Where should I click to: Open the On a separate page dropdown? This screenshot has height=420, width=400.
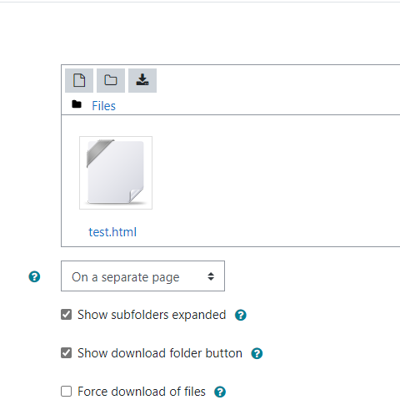tap(142, 276)
